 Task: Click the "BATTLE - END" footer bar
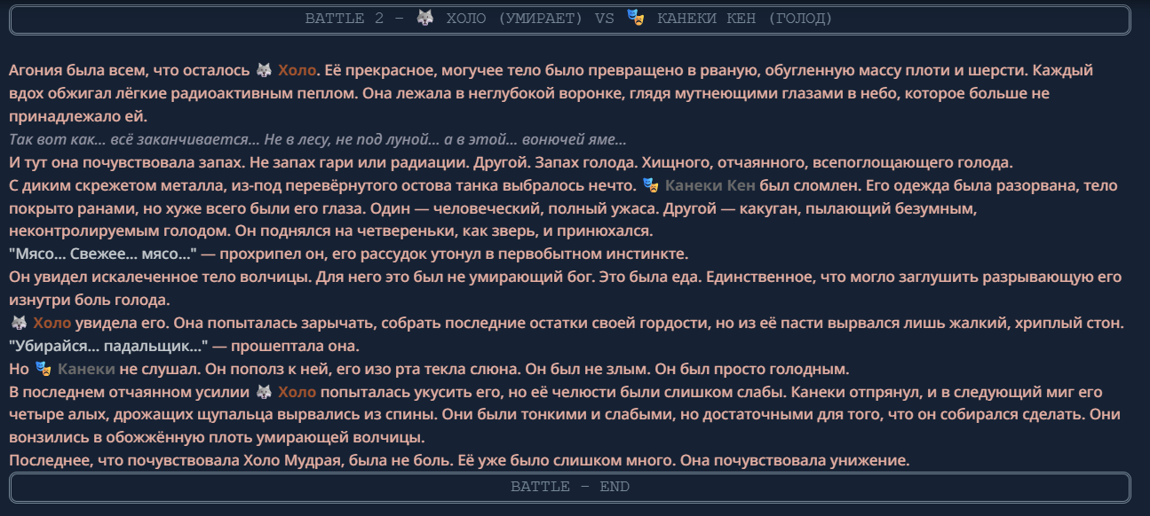[x=569, y=487]
